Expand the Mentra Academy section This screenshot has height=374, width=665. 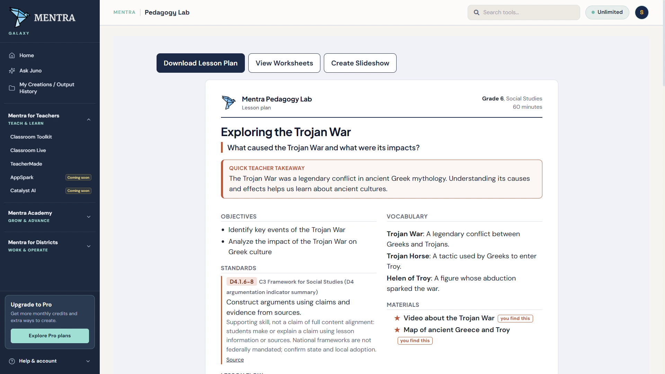[x=89, y=217]
